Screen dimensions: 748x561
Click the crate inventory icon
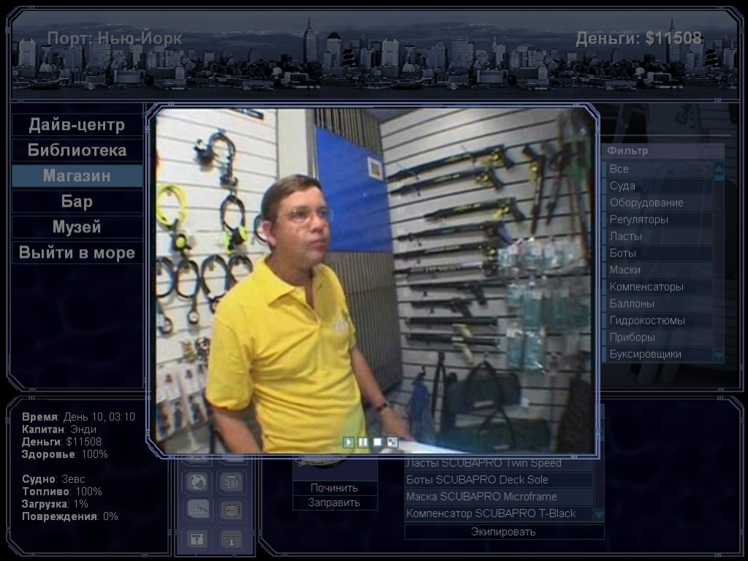(x=232, y=510)
